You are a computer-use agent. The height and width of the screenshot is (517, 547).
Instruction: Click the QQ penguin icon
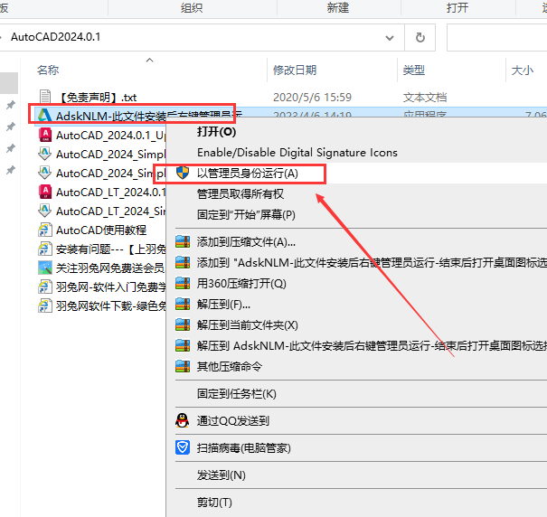182,420
